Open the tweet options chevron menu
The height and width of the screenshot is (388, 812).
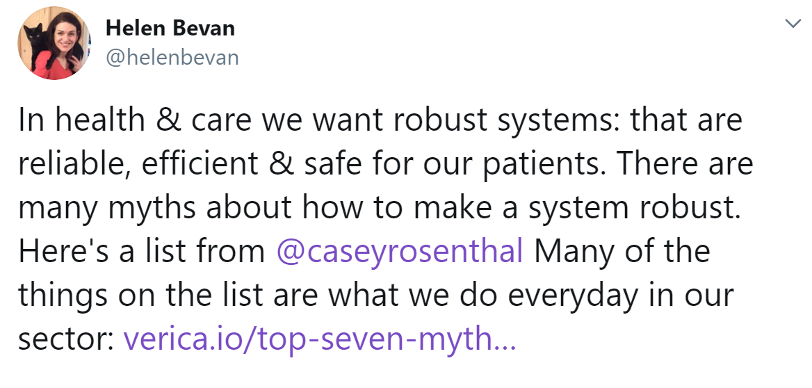coord(793,24)
